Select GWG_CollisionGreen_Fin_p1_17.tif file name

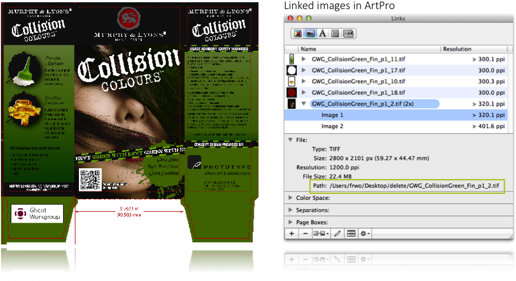pos(358,70)
